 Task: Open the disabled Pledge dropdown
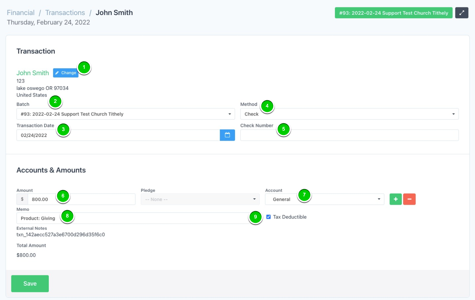200,199
